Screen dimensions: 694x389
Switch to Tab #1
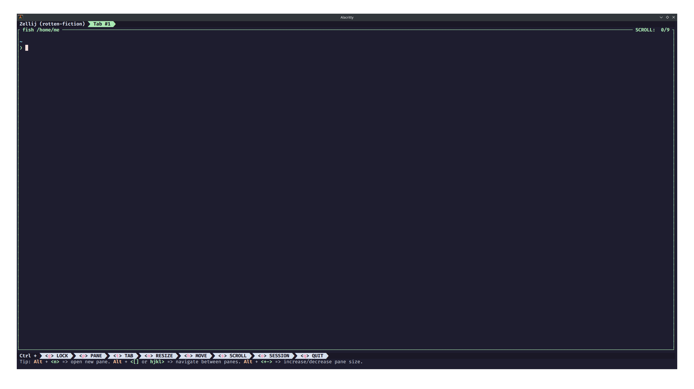[x=102, y=24]
